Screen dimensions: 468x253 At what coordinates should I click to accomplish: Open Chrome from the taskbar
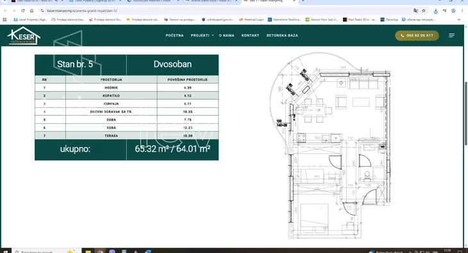[x=100, y=252]
